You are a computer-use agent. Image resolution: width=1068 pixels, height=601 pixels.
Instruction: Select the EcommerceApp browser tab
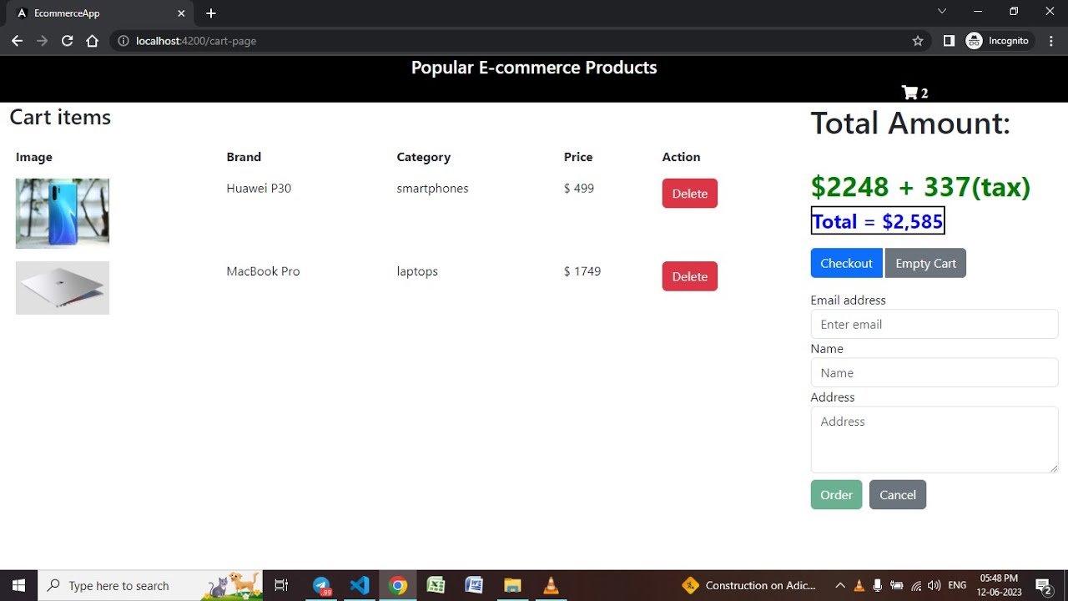click(x=100, y=13)
